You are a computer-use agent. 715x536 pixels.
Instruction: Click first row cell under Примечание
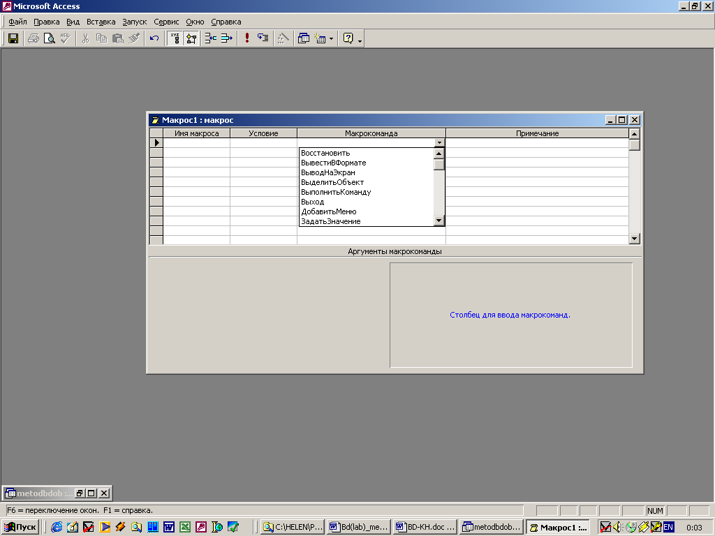pyautogui.click(x=537, y=142)
